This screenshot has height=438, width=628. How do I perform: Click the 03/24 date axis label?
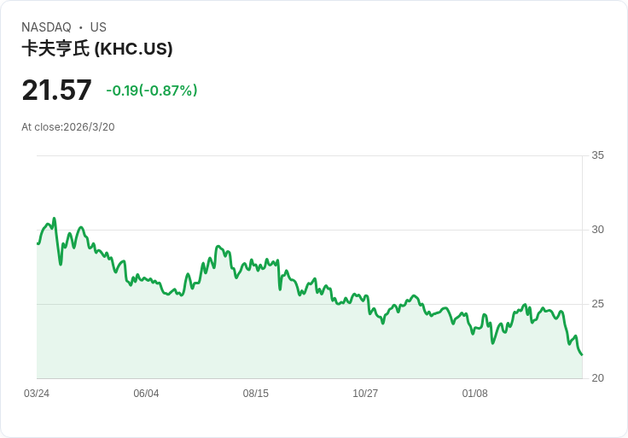coord(37,394)
